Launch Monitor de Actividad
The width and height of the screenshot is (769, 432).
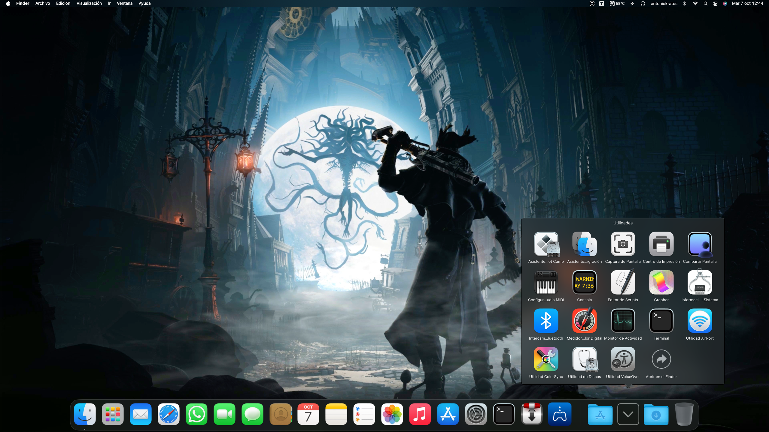(623, 321)
